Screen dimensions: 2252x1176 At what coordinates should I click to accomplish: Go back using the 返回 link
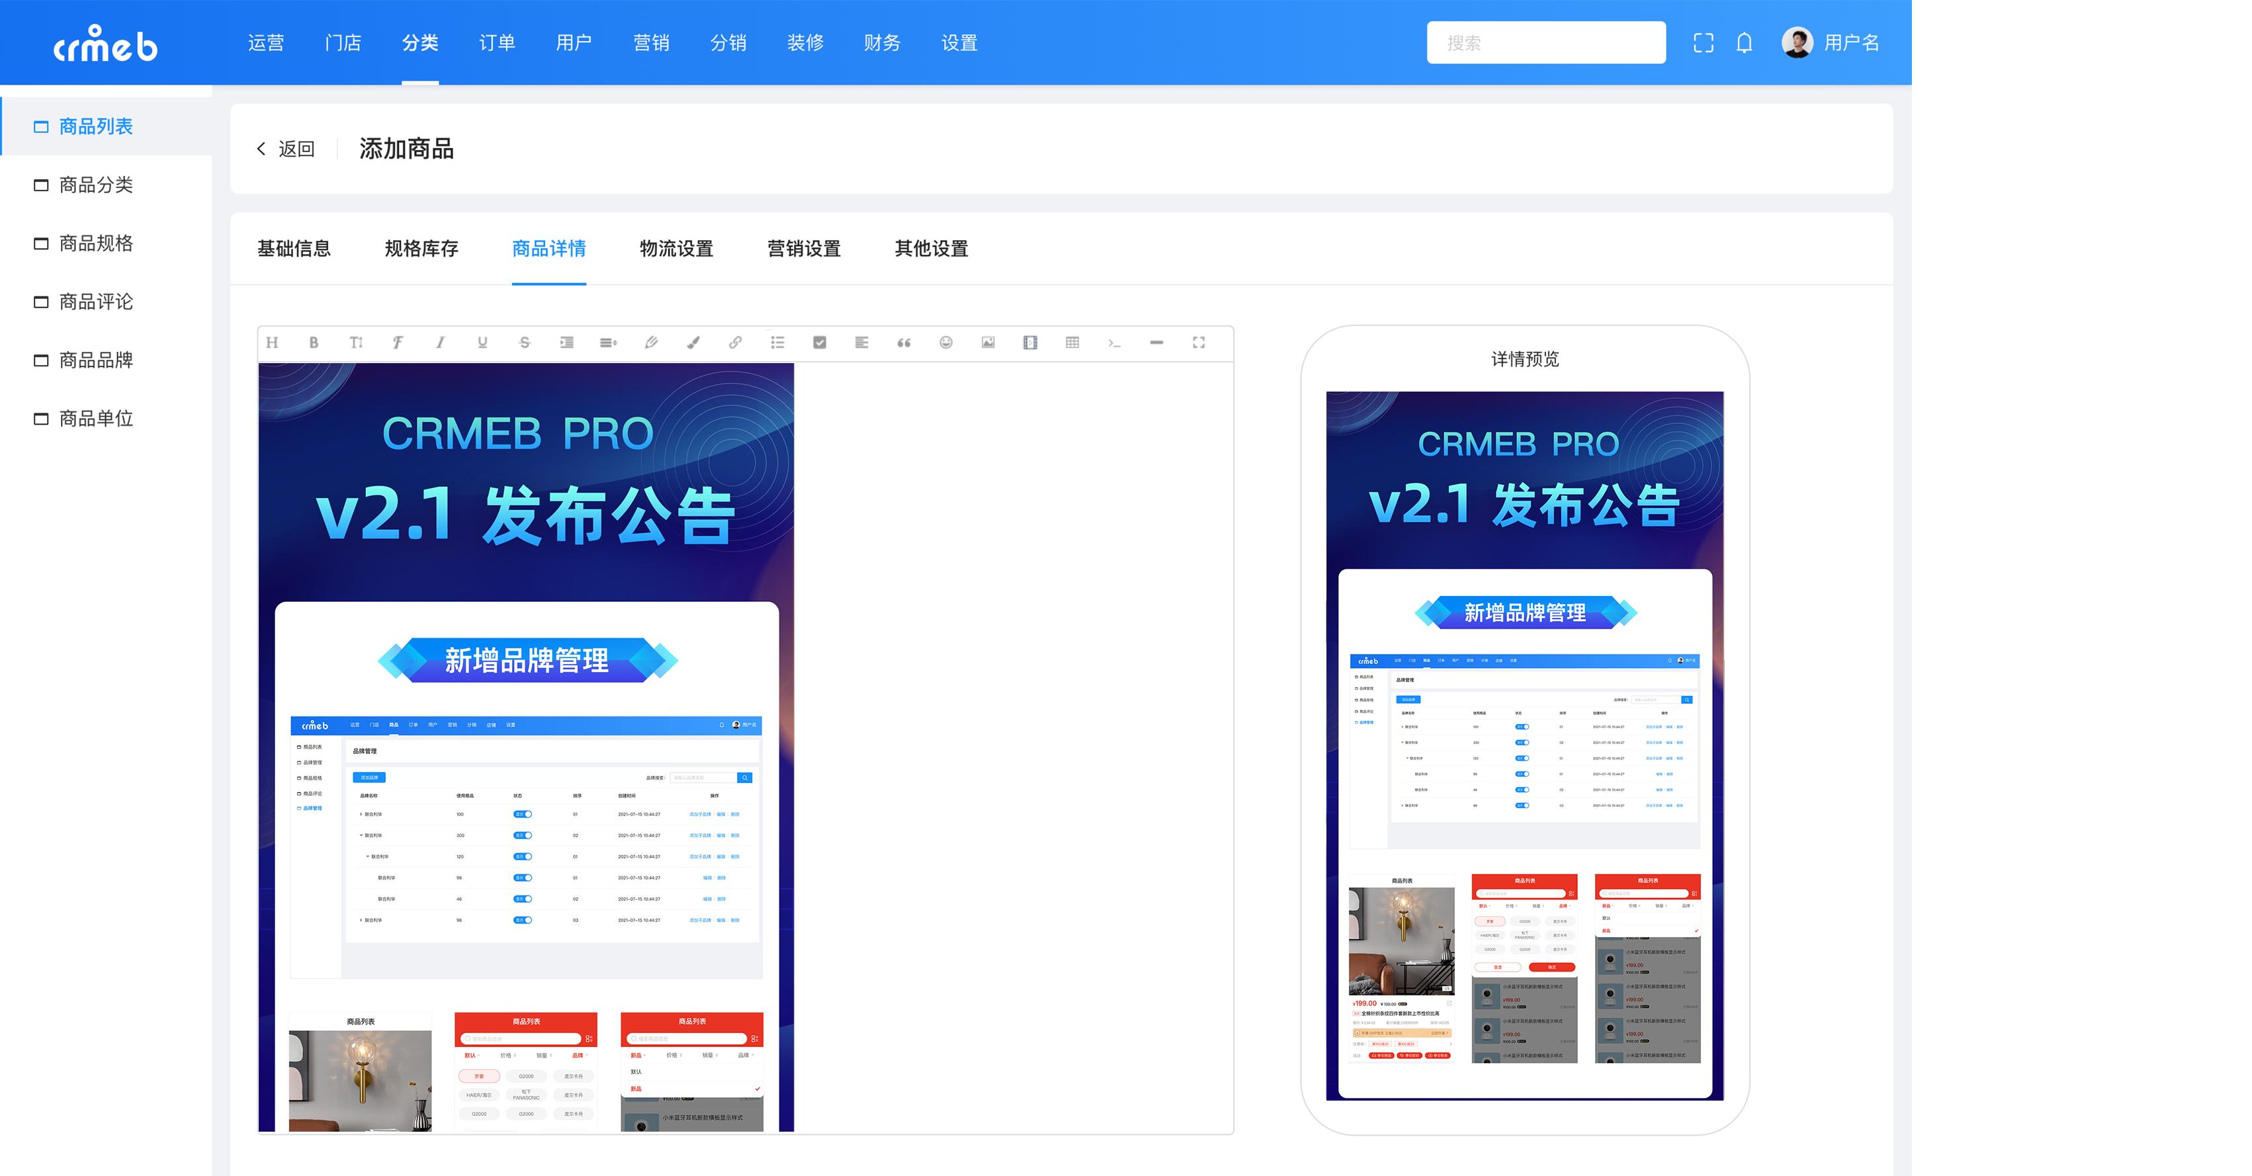(286, 149)
